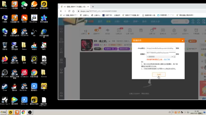Open the 火力全开 flame icon
Screen dimensions: 206x115
[174, 31]
